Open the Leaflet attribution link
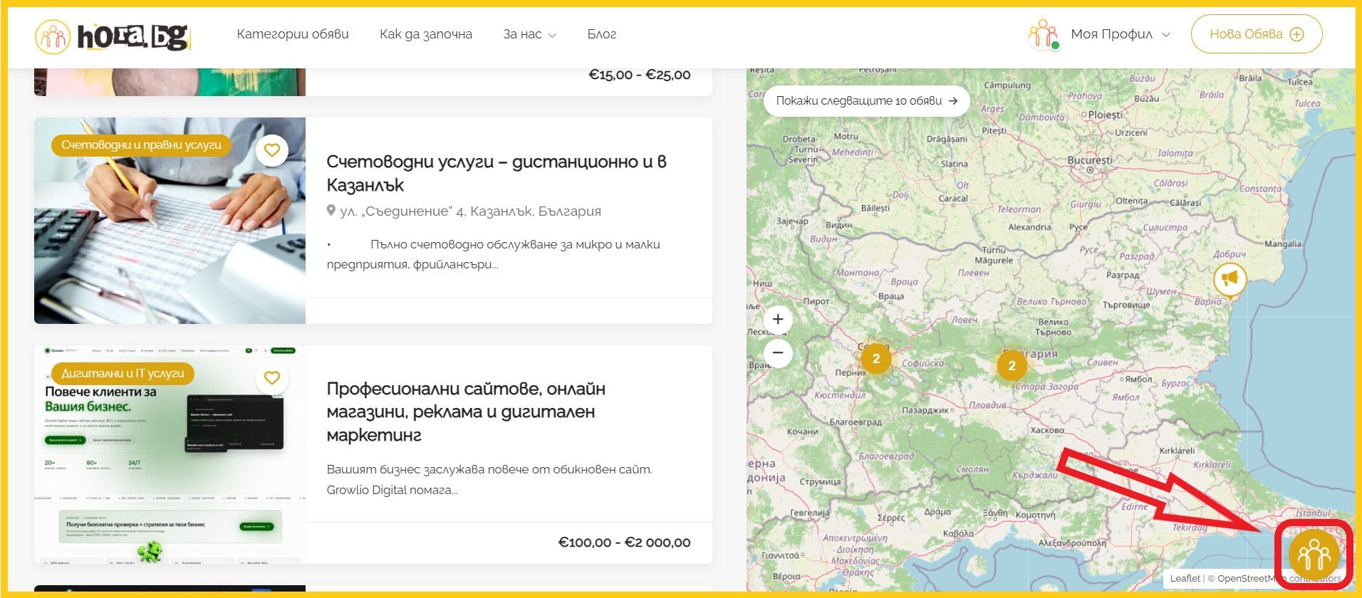 1185,578
